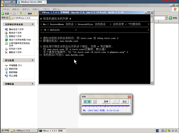Collapse the 其它位置 panel
179x133 pixels.
coord(32,60)
